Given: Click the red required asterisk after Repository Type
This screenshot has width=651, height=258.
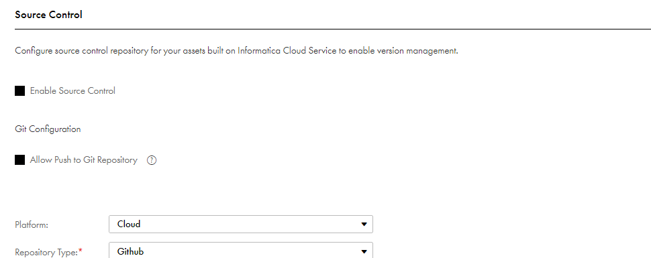Looking at the screenshot, I should point(81,251).
